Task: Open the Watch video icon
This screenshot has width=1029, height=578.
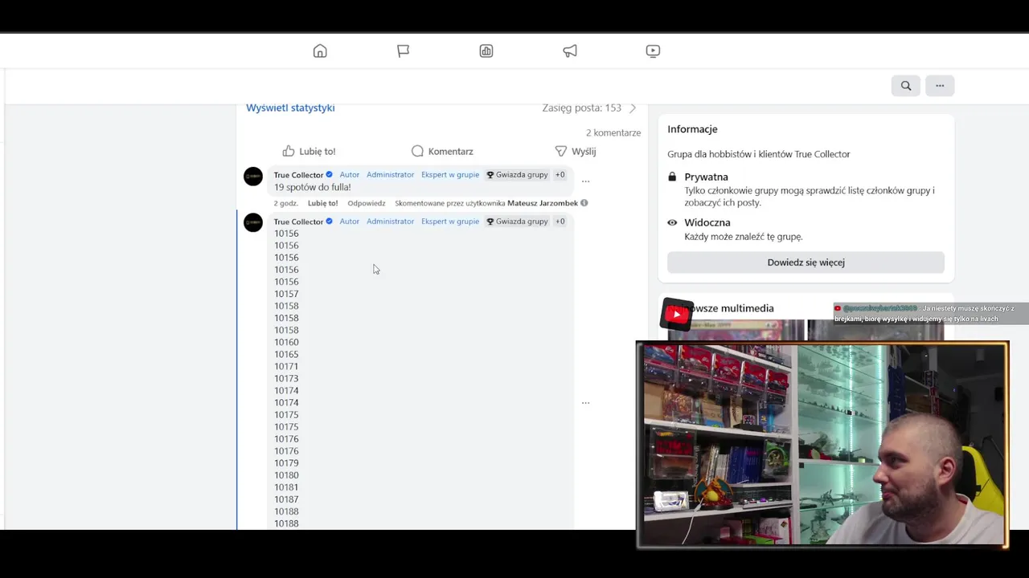Action: coord(653,51)
